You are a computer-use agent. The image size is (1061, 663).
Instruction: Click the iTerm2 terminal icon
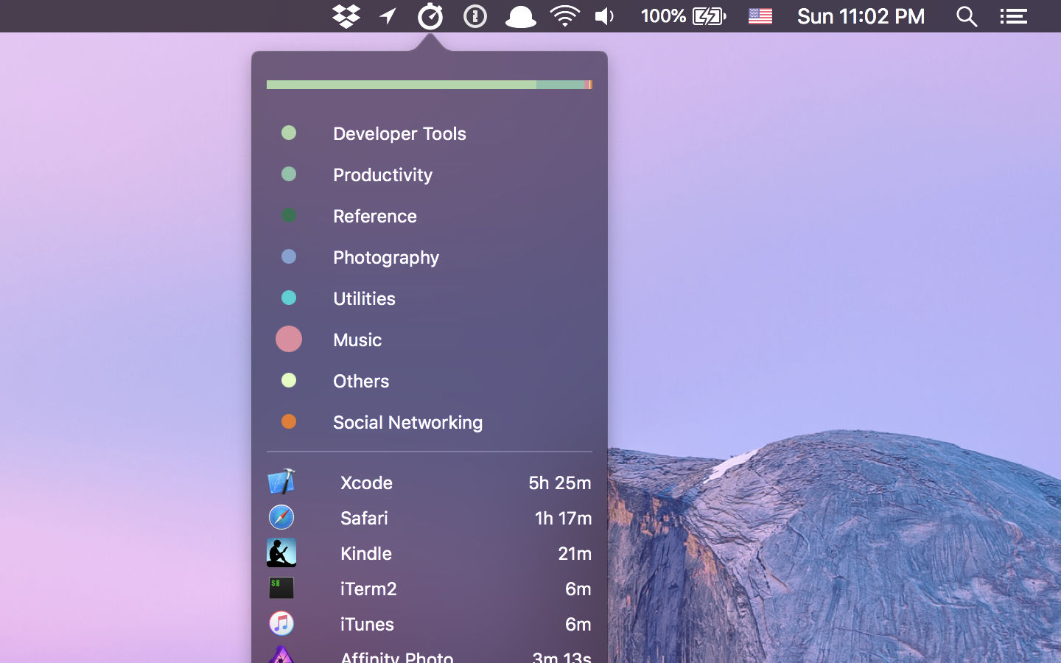pyautogui.click(x=281, y=588)
